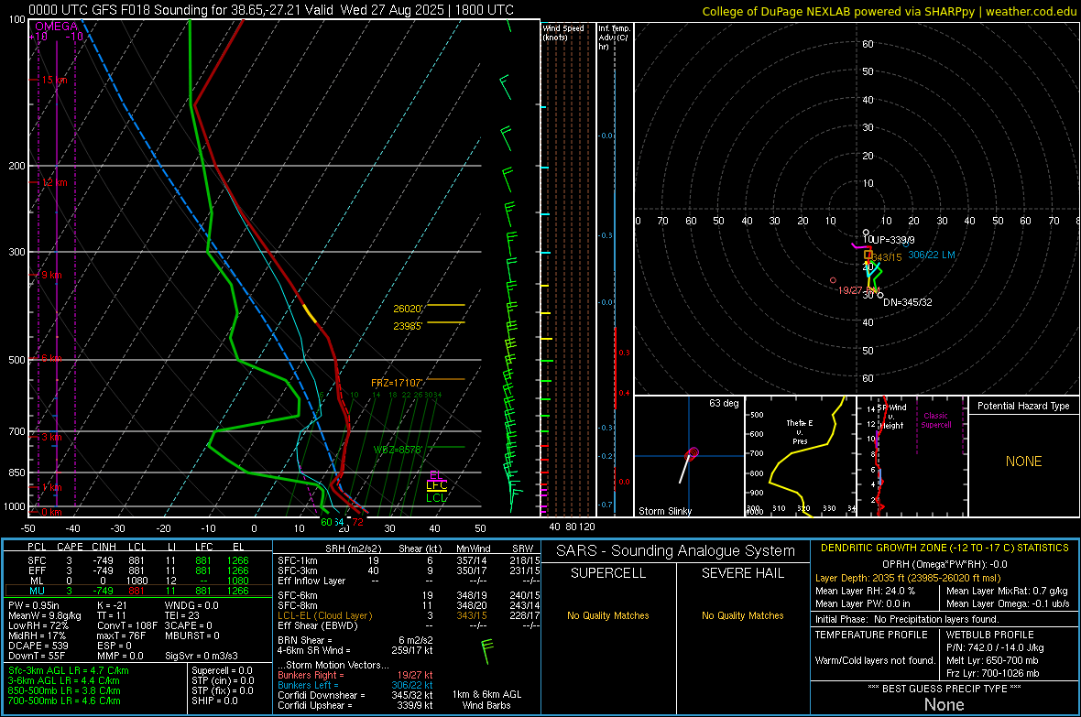Screen dimensions: 1081x717
Task: Select the Potential Hazard Type heading
Action: click(1023, 406)
